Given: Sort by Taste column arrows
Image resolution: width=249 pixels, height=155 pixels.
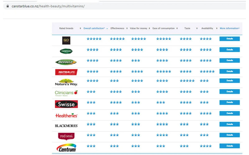Looking at the screenshot, I should tap(197, 28).
